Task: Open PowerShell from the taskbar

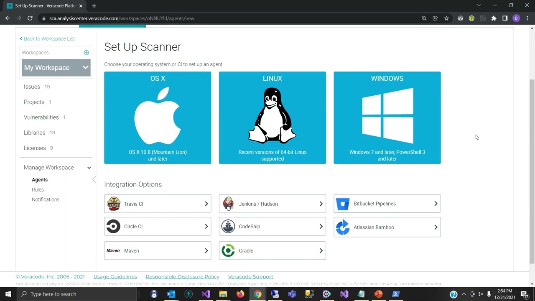Action: (396, 294)
